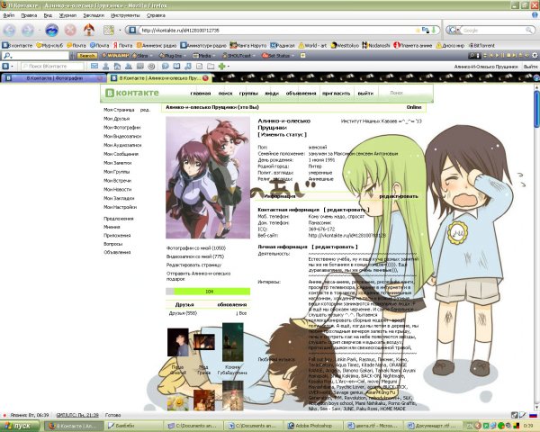
Task: Click the single person icon in VKontakte toolbar
Action: coord(105,66)
